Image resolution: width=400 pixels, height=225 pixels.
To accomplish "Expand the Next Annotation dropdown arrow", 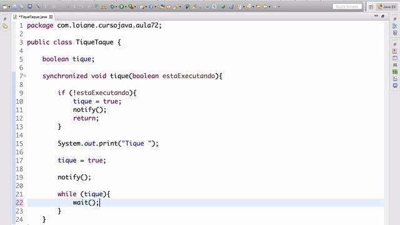I will (244, 7).
